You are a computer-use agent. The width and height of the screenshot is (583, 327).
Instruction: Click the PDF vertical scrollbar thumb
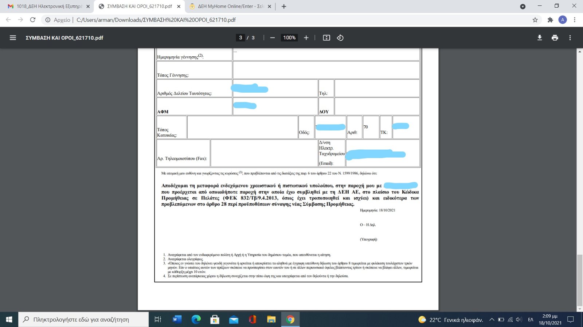pos(579,280)
